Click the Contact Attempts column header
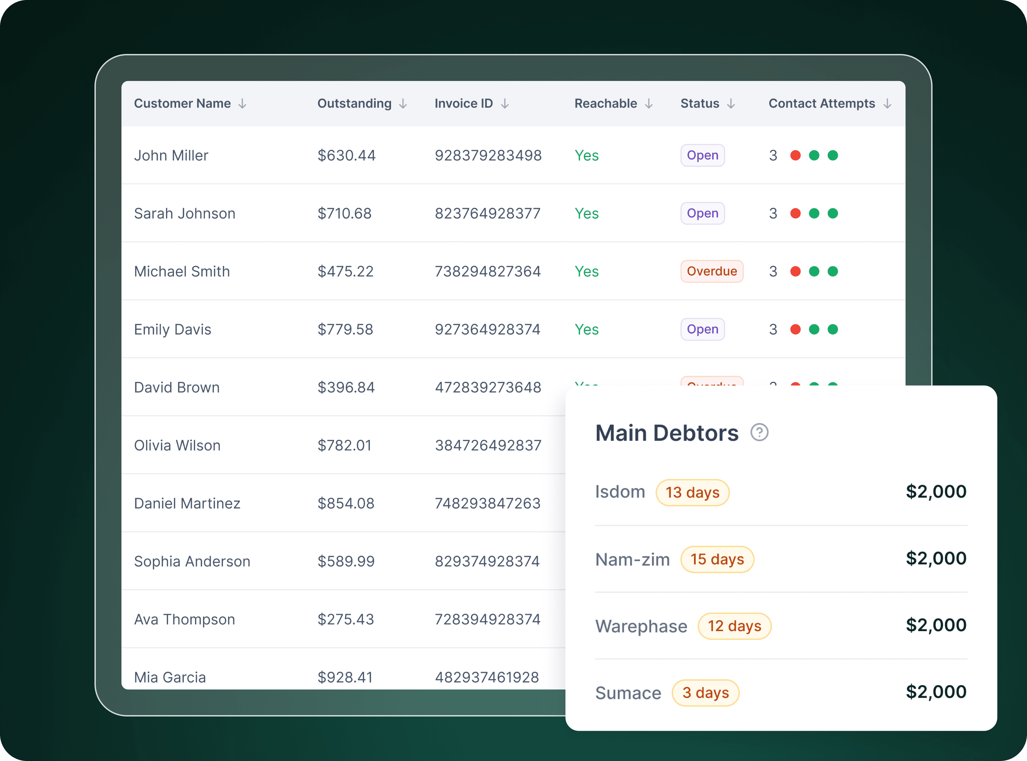 tap(822, 104)
